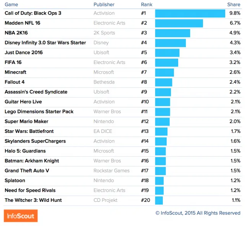This screenshot has height=226, width=247.
Task: Click the Bethesda publisher text
Action: [x=104, y=82]
